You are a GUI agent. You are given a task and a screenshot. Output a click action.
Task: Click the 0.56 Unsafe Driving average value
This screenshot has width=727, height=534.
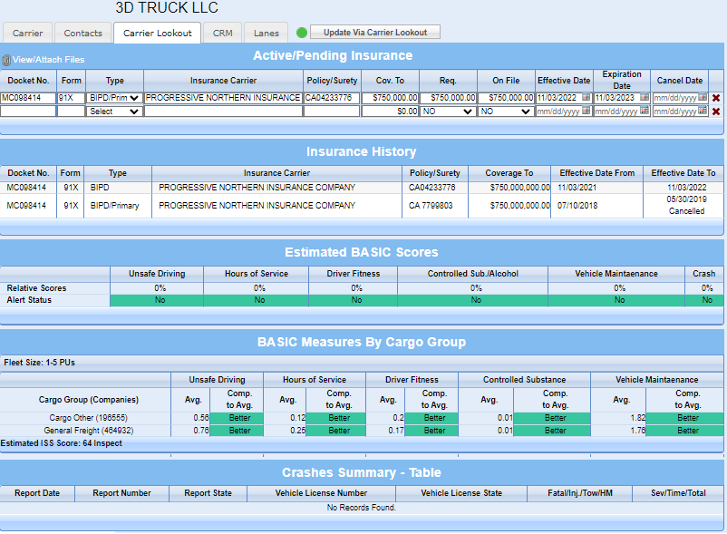point(201,418)
